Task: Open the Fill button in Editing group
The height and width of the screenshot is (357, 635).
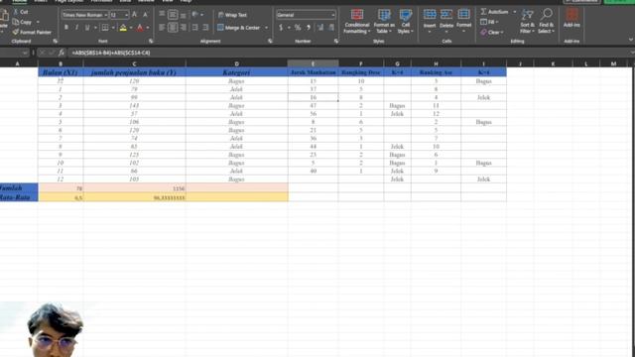Action: [489, 22]
